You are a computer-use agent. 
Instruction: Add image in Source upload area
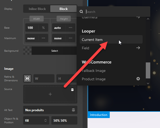[50, 94]
